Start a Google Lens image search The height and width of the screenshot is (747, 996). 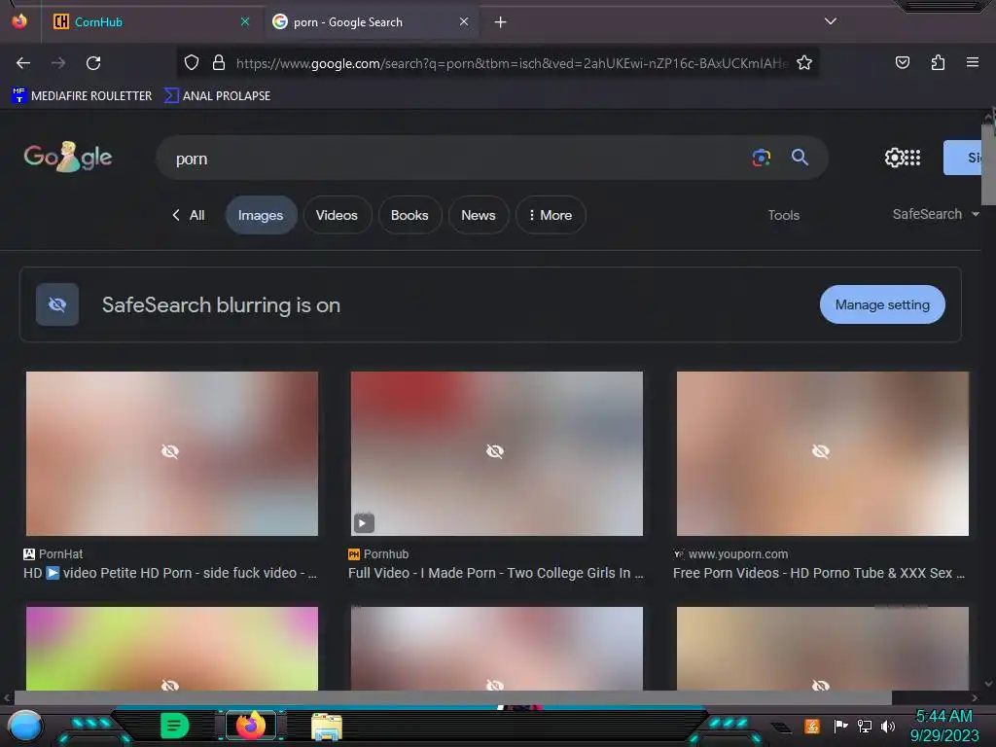761,157
